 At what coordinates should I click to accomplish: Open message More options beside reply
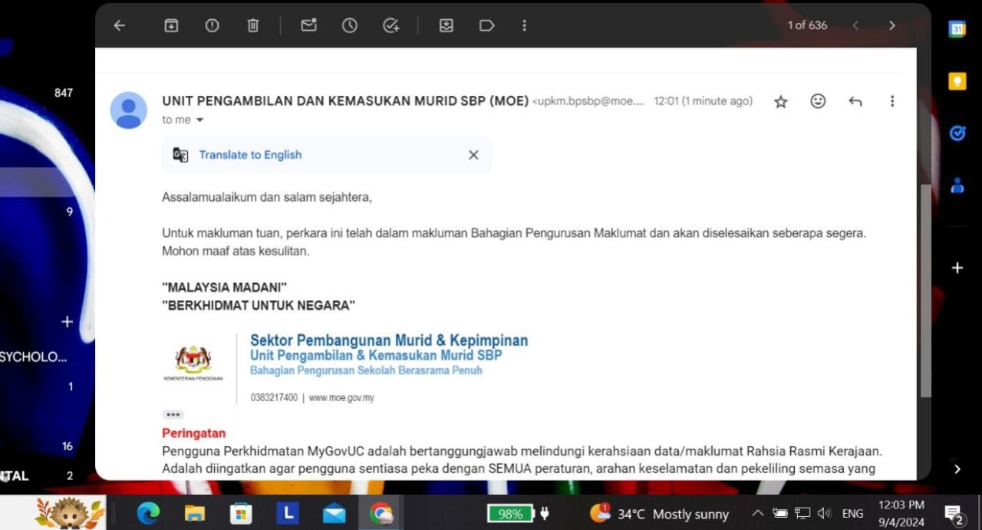(x=891, y=101)
